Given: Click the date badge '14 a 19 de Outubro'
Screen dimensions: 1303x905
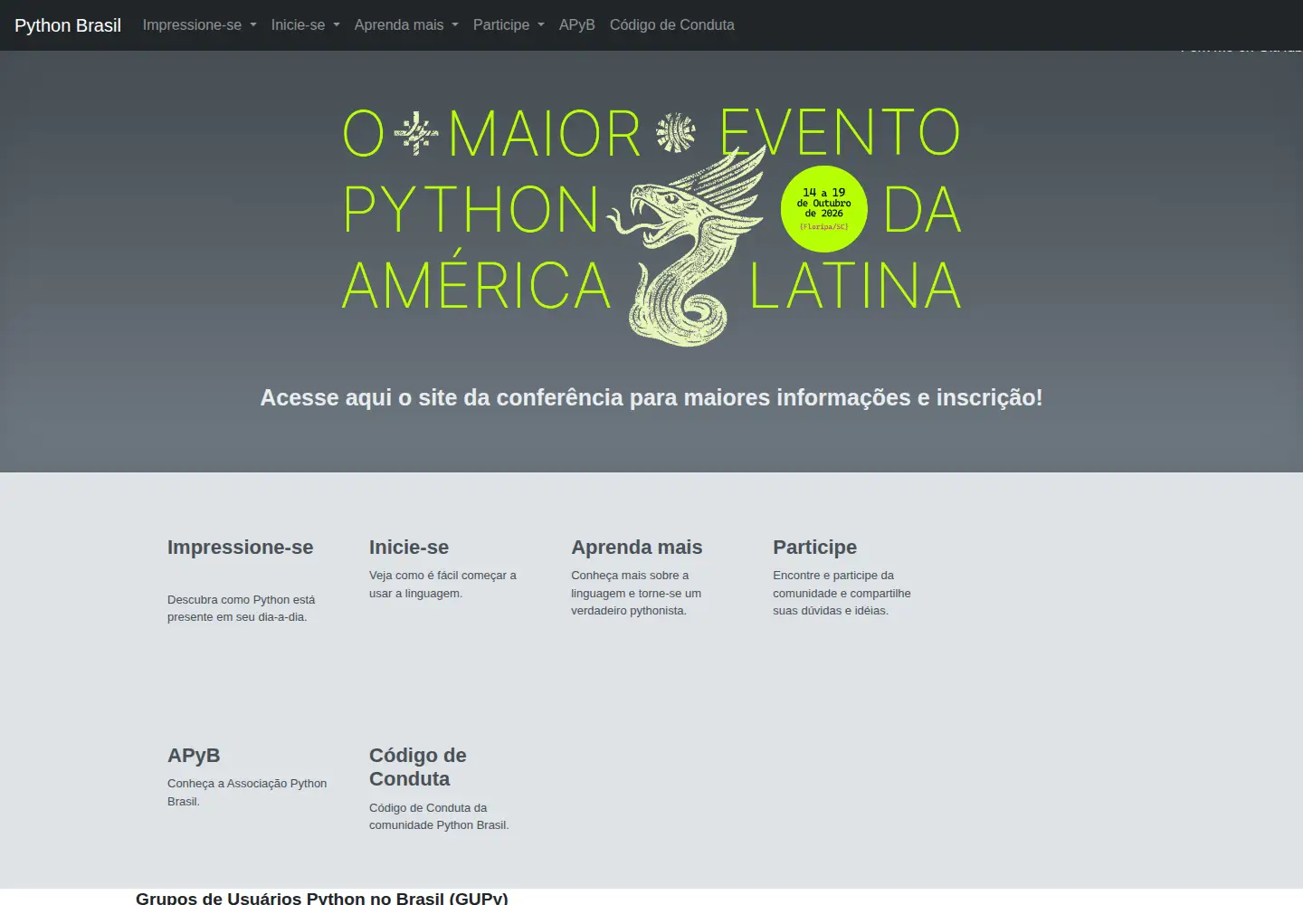Looking at the screenshot, I should click(824, 209).
